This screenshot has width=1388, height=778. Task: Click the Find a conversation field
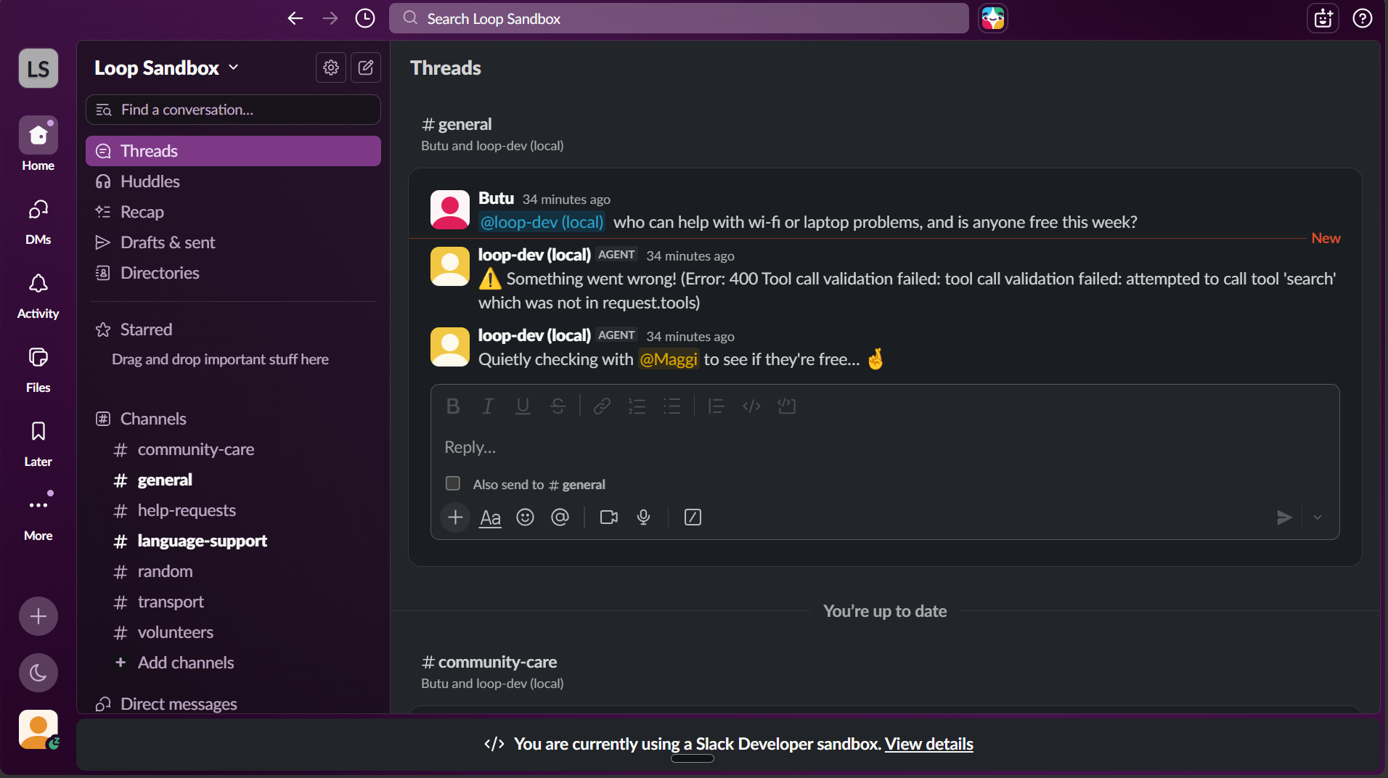click(x=233, y=110)
